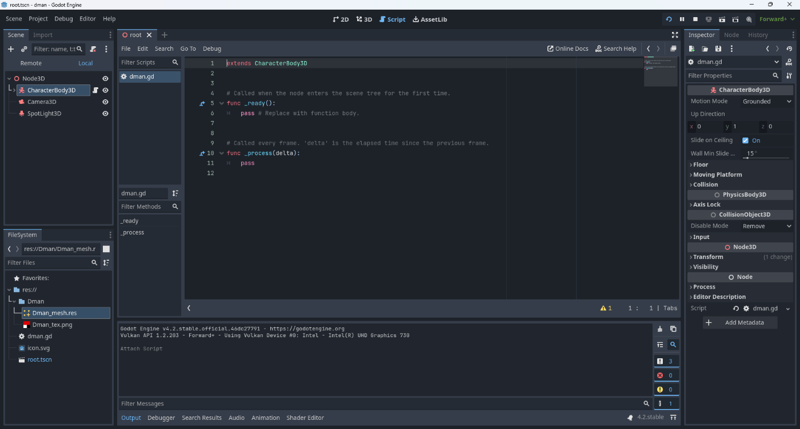The width and height of the screenshot is (800, 429).
Task: Add a new child node
Action: pyautogui.click(x=10, y=49)
